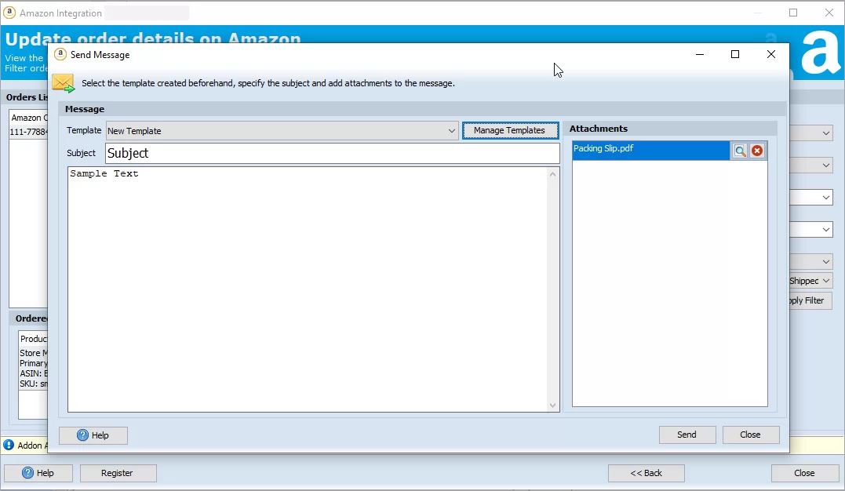Apply the order filter
This screenshot has height=491, width=845.
click(x=807, y=300)
